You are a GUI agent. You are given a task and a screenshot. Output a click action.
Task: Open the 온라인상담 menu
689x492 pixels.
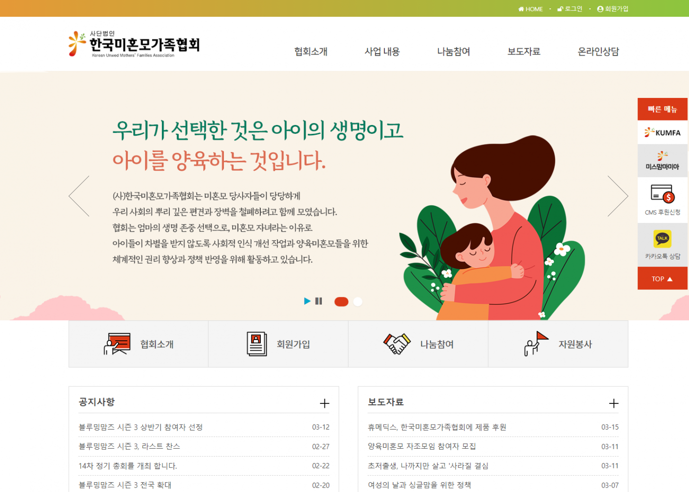click(x=598, y=51)
